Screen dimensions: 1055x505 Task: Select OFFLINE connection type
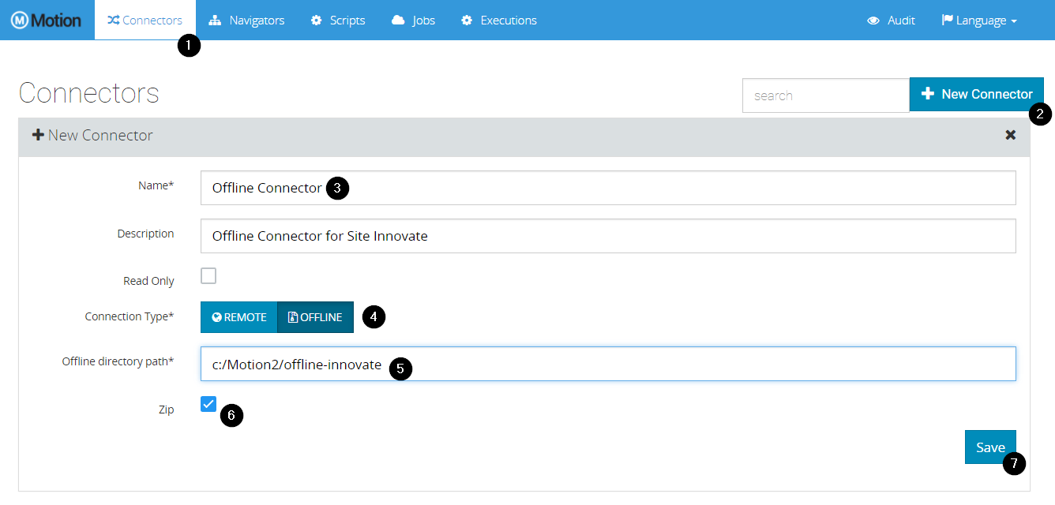point(315,317)
